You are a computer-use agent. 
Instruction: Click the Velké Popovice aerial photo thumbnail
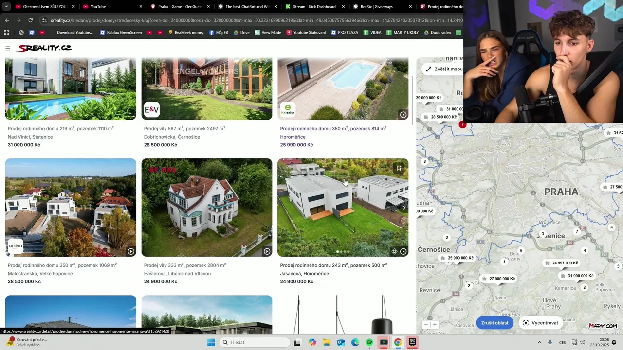(71, 208)
